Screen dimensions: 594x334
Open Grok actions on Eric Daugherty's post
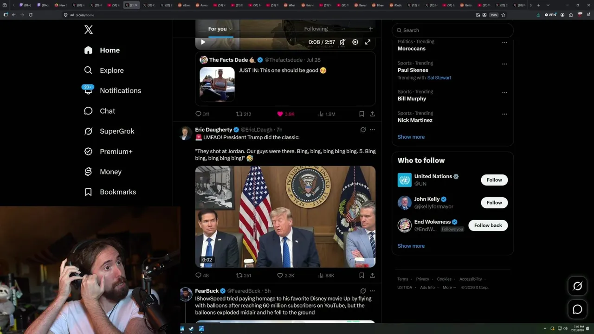click(363, 130)
